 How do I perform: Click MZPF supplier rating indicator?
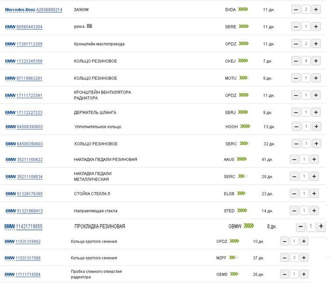click(234, 258)
